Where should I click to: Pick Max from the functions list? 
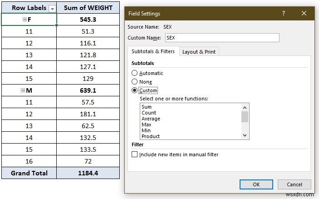(147, 124)
